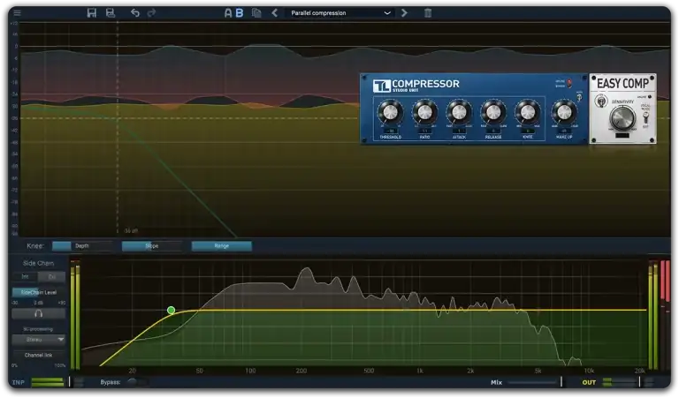Click the Attack value display
Image resolution: width=679 pixels, height=398 pixels.
pos(459,131)
